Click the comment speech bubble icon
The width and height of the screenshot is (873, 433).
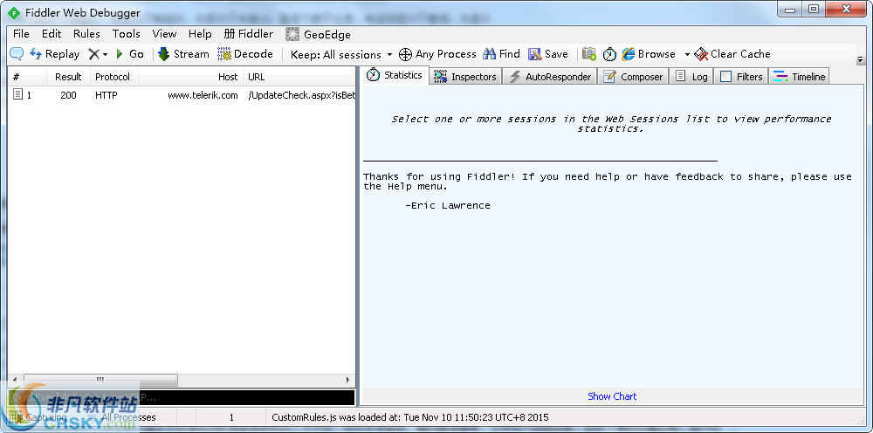point(17,54)
